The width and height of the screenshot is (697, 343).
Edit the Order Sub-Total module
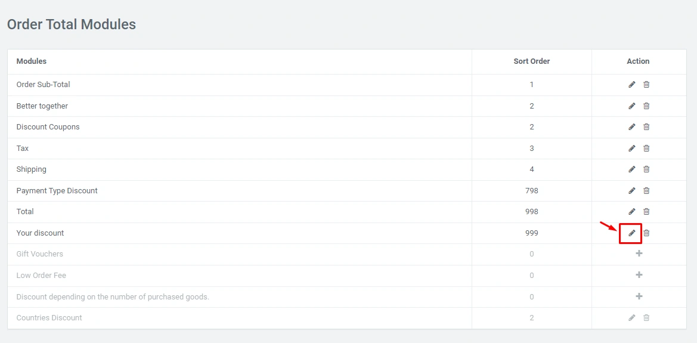pos(632,85)
